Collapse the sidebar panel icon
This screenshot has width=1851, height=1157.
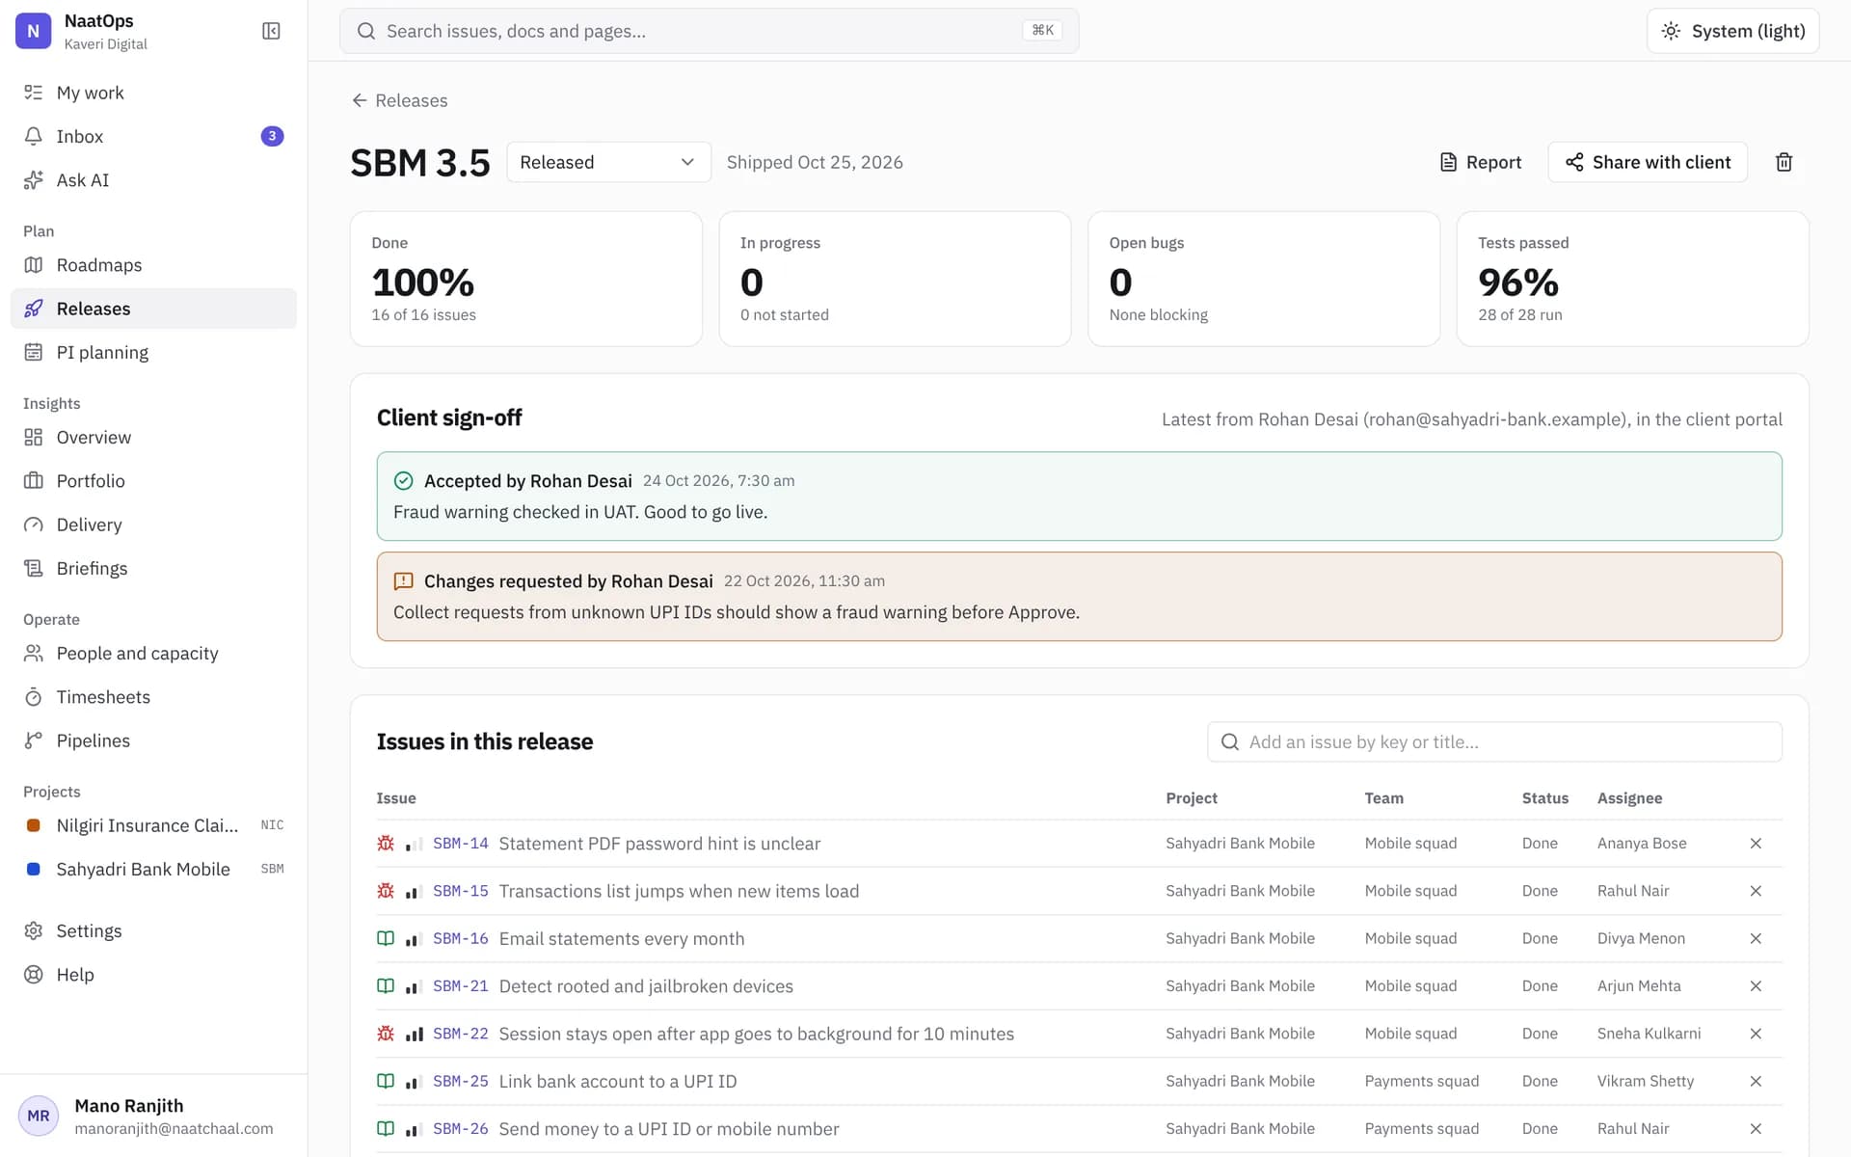271,31
